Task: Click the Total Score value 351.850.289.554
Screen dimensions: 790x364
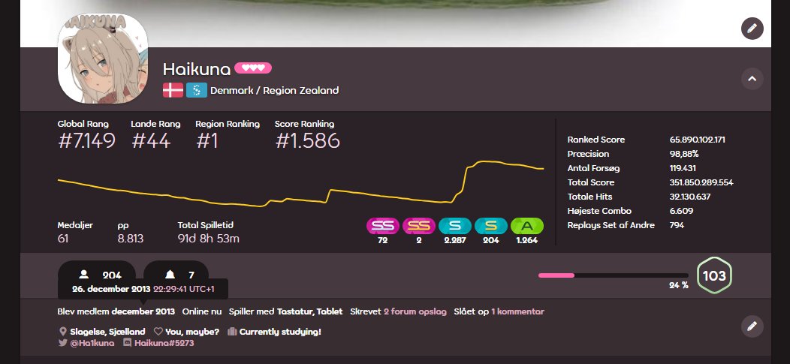Action: (x=701, y=182)
